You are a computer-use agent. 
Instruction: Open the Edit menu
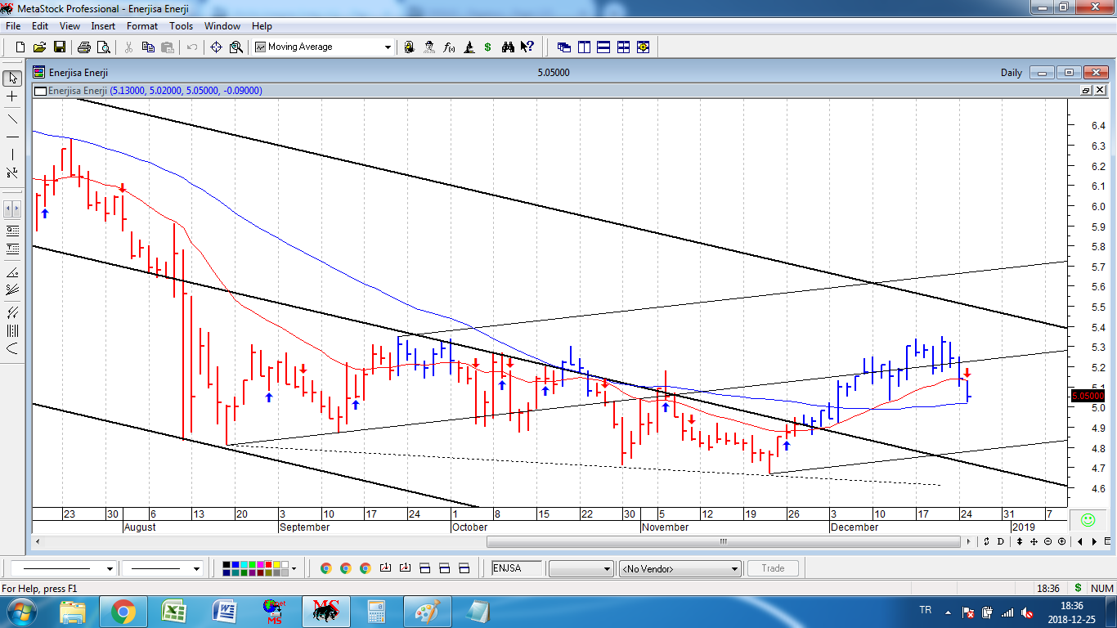coord(40,26)
